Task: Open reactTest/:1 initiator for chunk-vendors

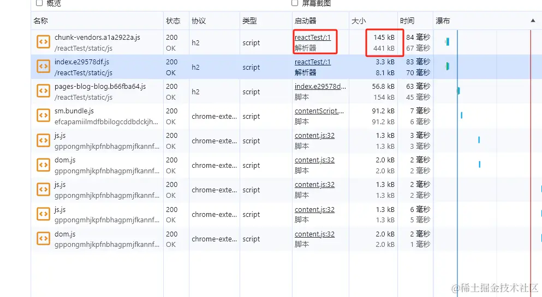Action: pyautogui.click(x=312, y=37)
